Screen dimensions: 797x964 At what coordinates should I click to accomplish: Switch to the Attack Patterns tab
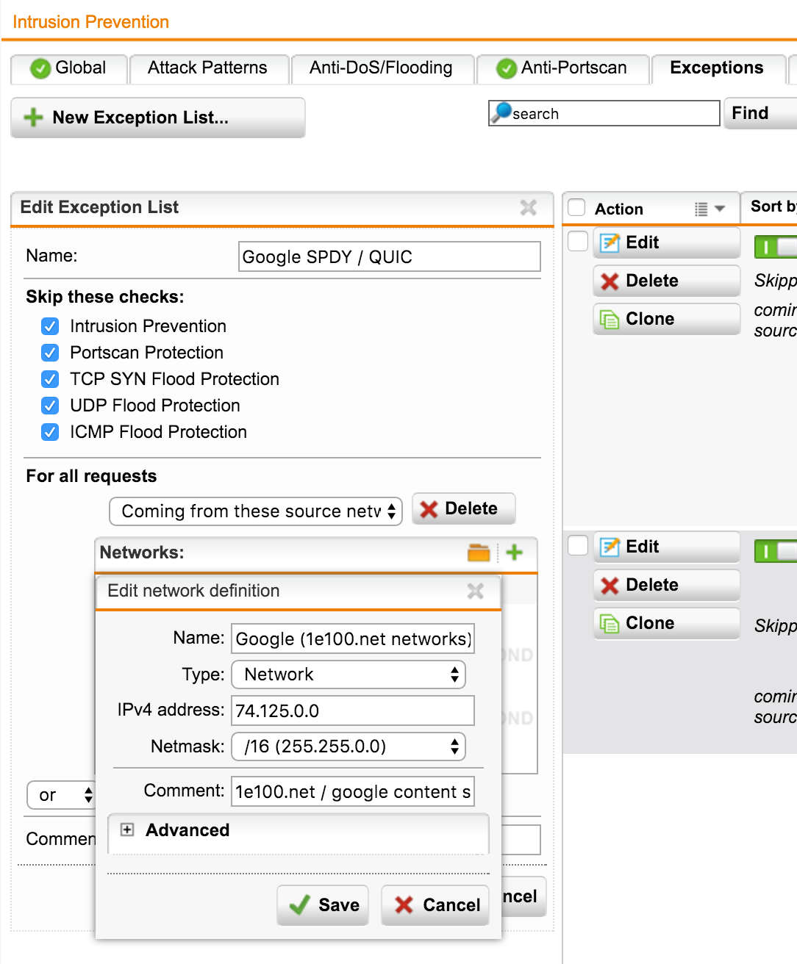click(x=209, y=68)
